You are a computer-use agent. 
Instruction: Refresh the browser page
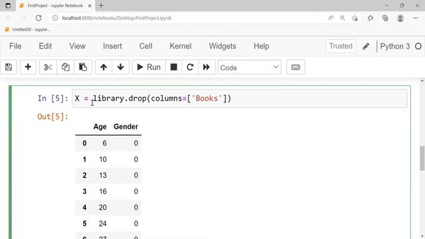click(x=39, y=18)
